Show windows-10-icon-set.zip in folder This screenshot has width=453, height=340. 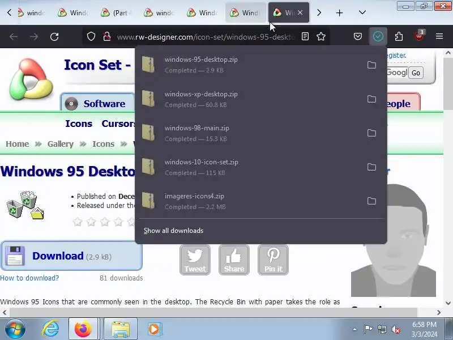pos(371,167)
